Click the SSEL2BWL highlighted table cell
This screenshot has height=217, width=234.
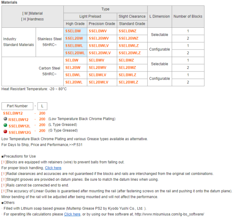coord(75,53)
